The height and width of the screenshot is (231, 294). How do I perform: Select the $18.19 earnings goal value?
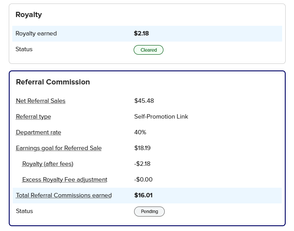click(142, 148)
